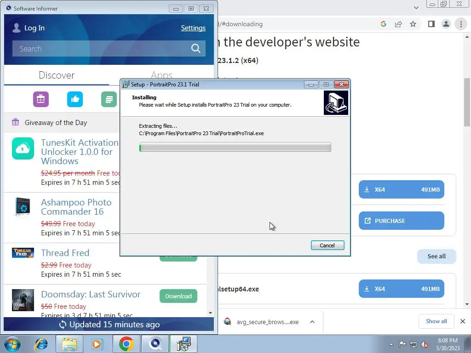Click Log In in Software Informer
The width and height of the screenshot is (471, 353).
[34, 28]
